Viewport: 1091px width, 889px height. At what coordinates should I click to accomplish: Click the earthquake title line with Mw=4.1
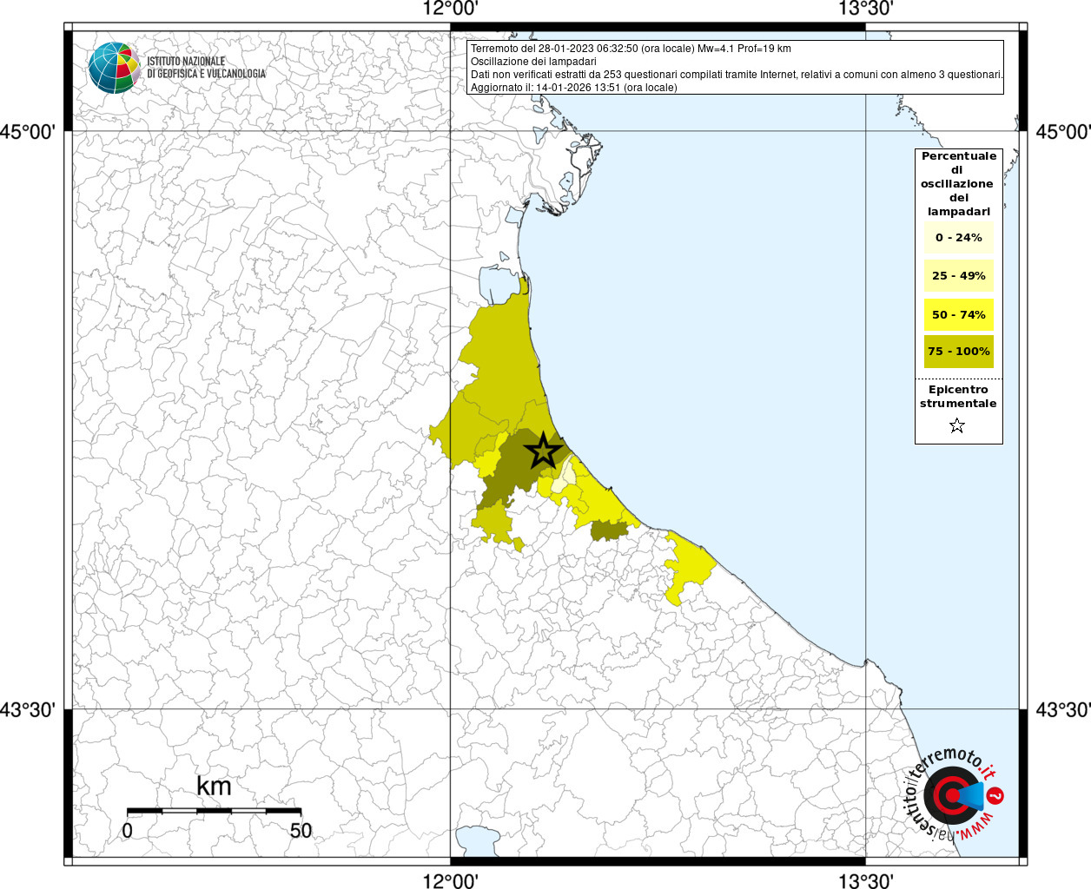click(631, 49)
